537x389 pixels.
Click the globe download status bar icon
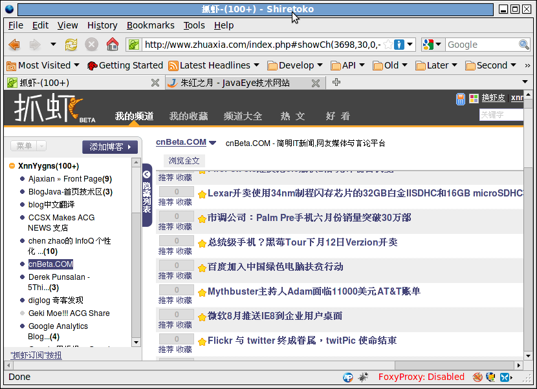coord(491,377)
